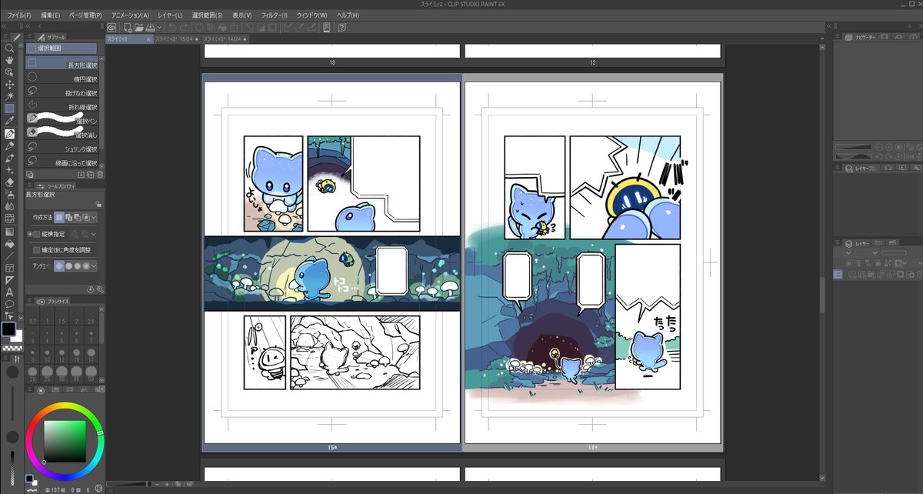
Task: Expand the 縦横指定 plus expander
Action: tap(29, 234)
